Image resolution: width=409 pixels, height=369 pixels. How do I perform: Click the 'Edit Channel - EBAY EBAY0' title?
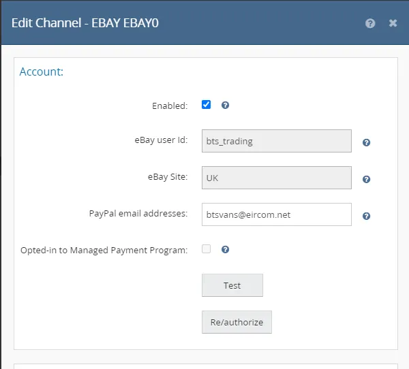[x=85, y=23]
